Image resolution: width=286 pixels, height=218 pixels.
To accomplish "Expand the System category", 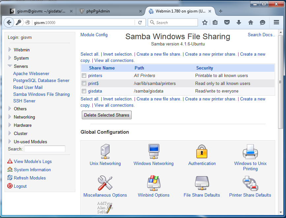I will click(x=10, y=58).
